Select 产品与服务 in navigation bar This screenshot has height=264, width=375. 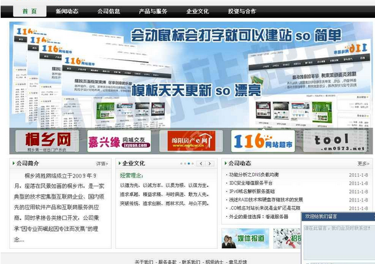pos(153,11)
